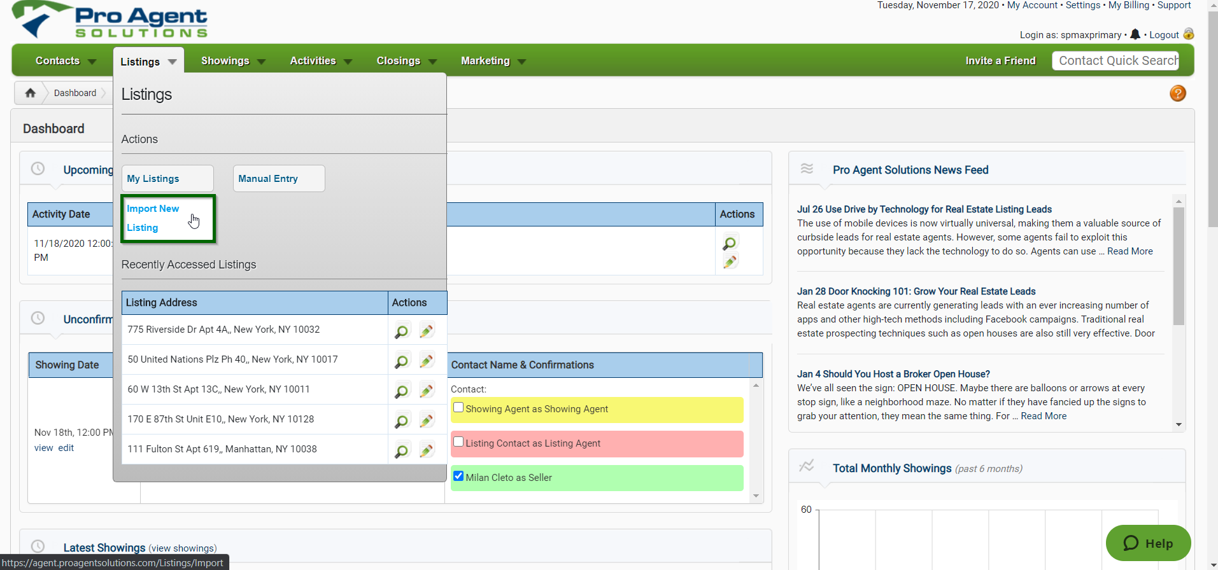Click Manual Entry button
Image resolution: width=1218 pixels, height=570 pixels.
click(279, 179)
